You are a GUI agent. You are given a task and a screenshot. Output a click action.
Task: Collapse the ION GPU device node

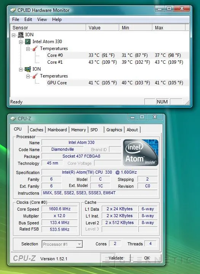pyautogui.click(x=21, y=69)
